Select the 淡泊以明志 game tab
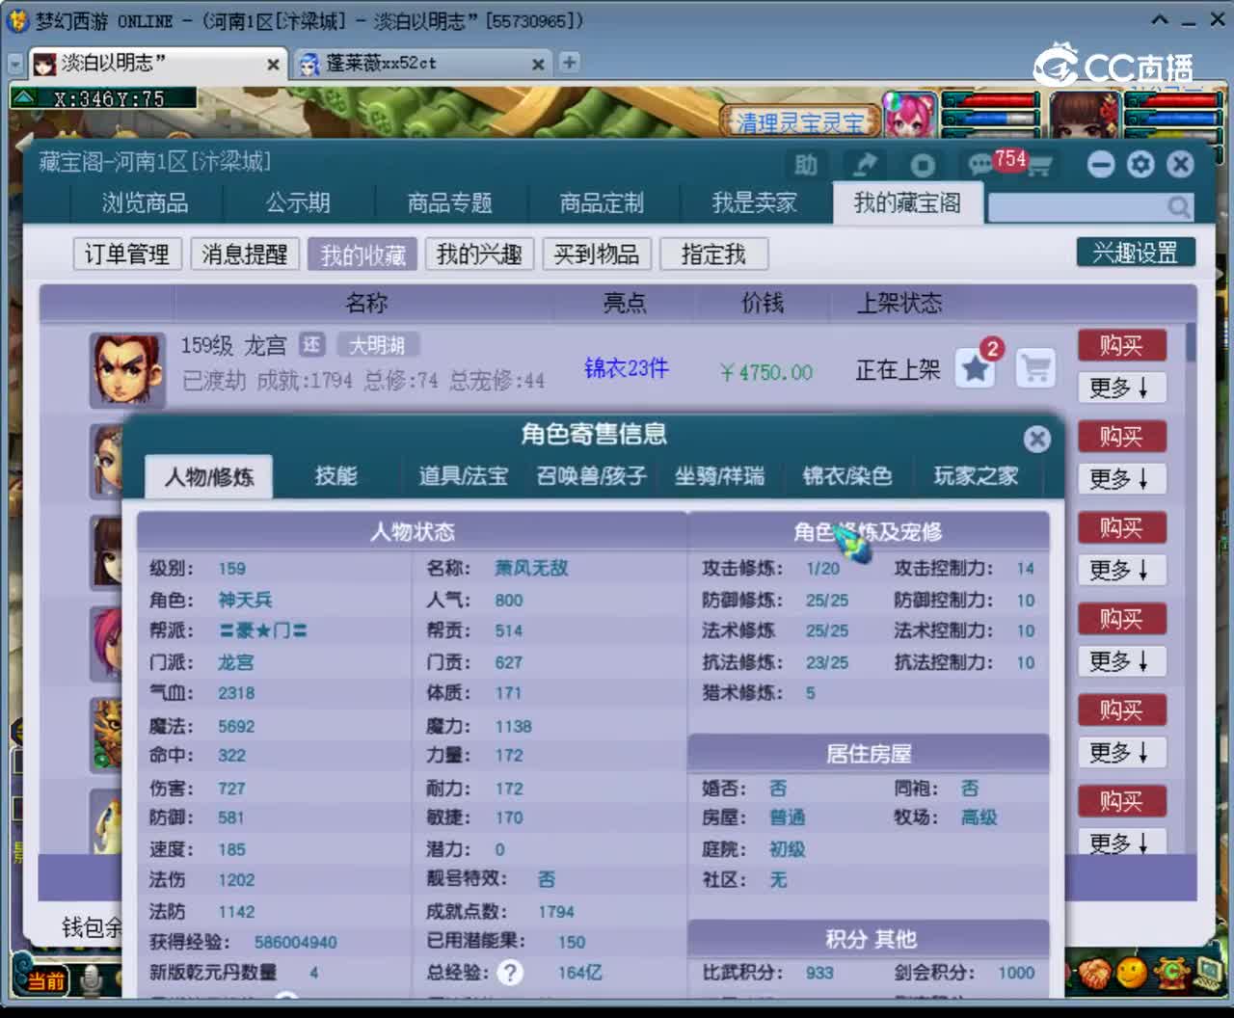Viewport: 1234px width, 1018px height. (x=156, y=64)
